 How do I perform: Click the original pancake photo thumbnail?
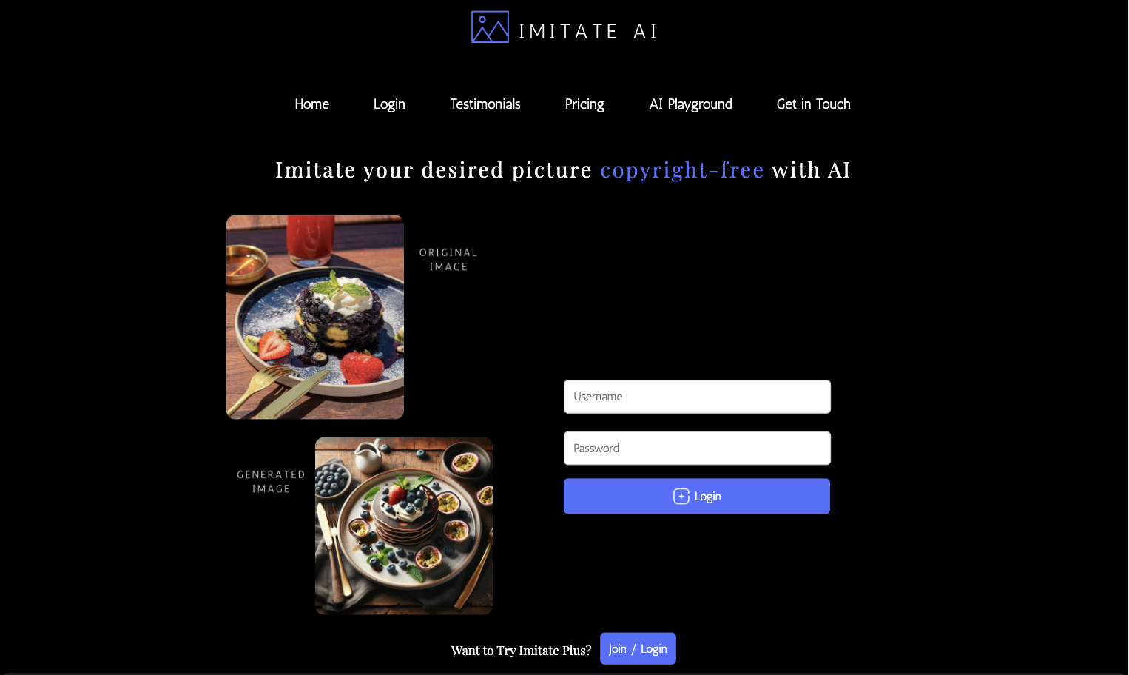coord(315,317)
